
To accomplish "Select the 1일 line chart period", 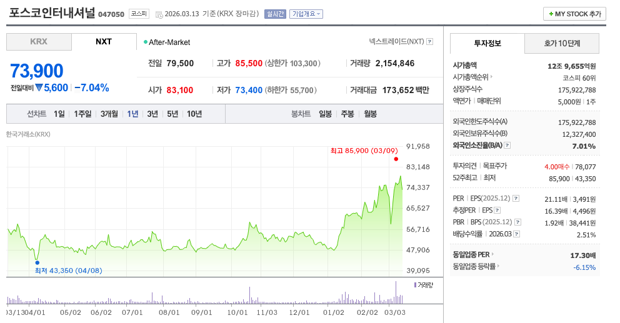I will coord(59,114).
